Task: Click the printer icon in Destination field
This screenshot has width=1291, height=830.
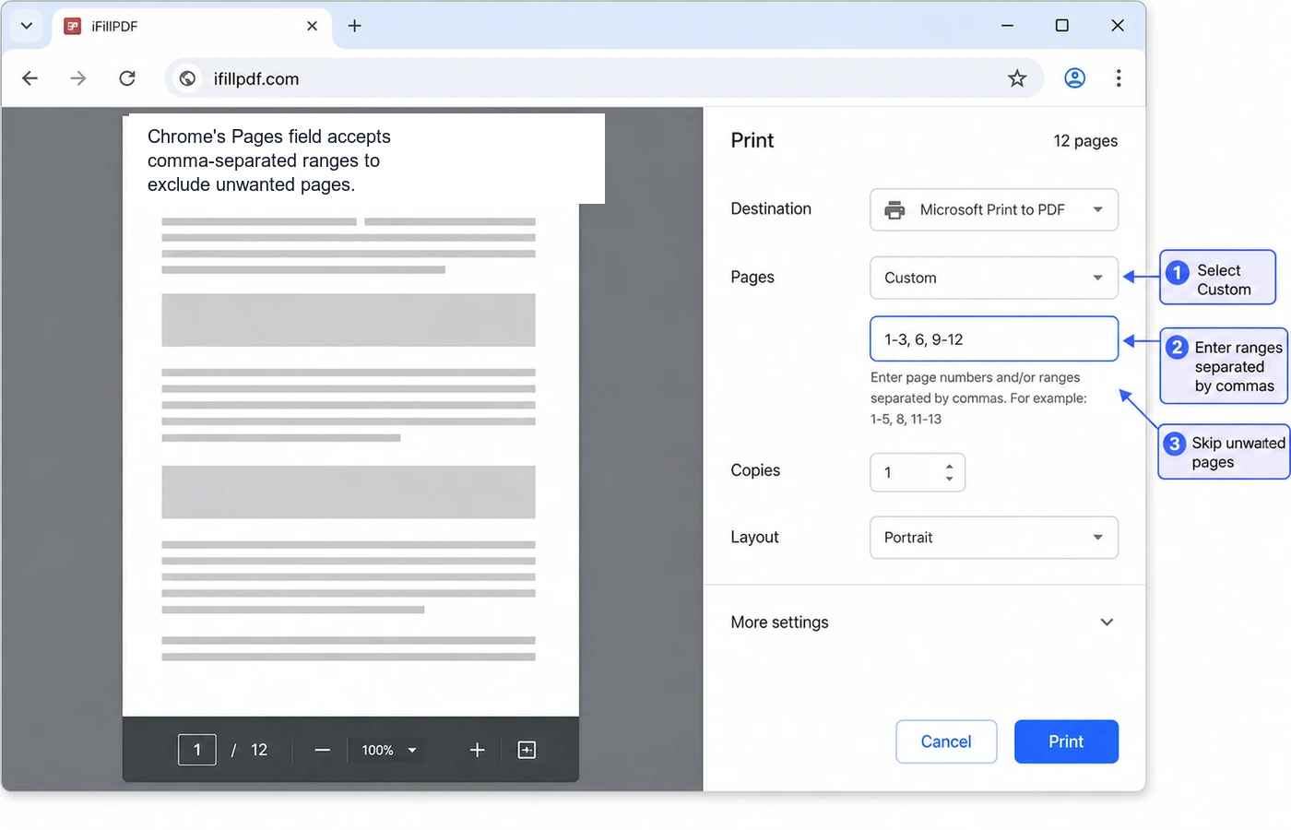Action: point(894,209)
